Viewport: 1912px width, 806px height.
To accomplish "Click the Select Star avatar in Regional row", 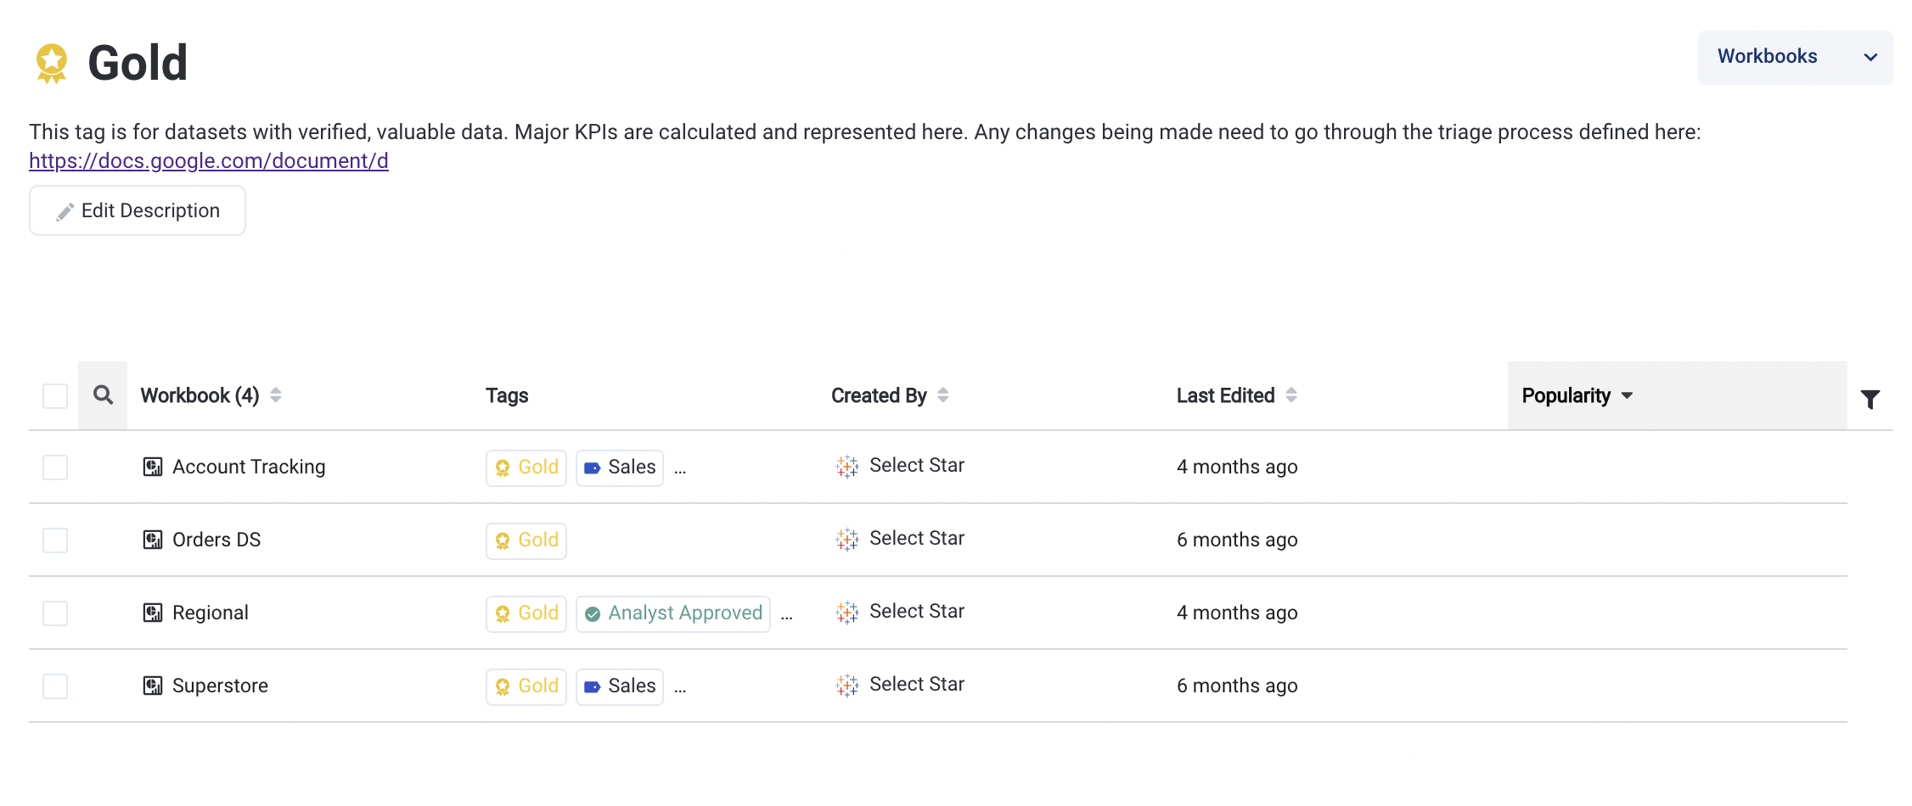I will pos(847,613).
